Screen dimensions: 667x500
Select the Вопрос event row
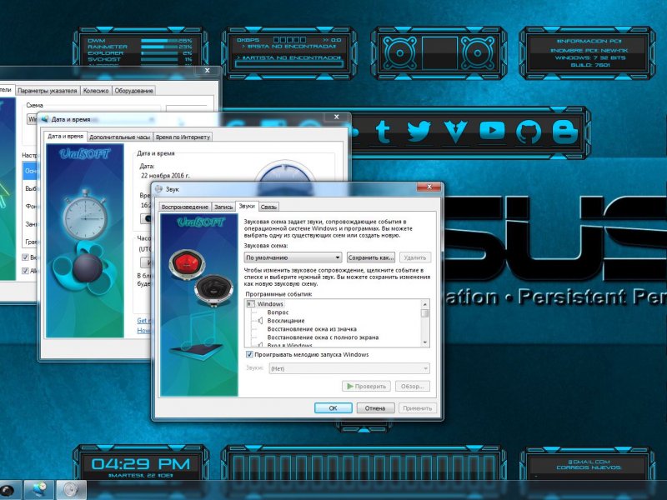[x=278, y=312]
